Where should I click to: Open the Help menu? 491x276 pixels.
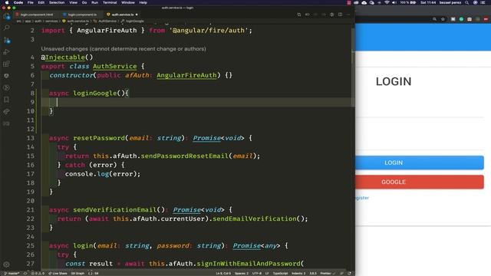click(143, 2)
